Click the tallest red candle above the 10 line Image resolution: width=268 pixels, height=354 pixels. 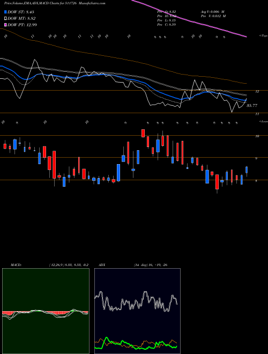pos(143,133)
